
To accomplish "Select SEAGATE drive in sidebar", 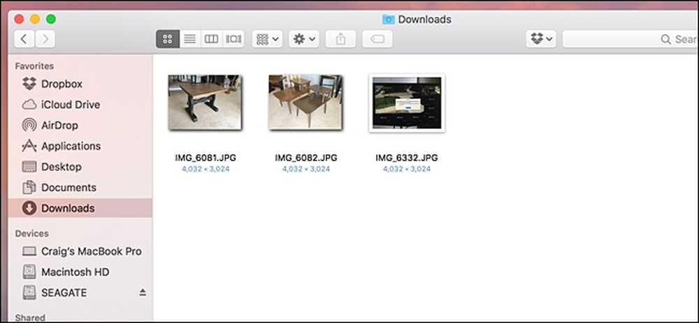I will 80,293.
